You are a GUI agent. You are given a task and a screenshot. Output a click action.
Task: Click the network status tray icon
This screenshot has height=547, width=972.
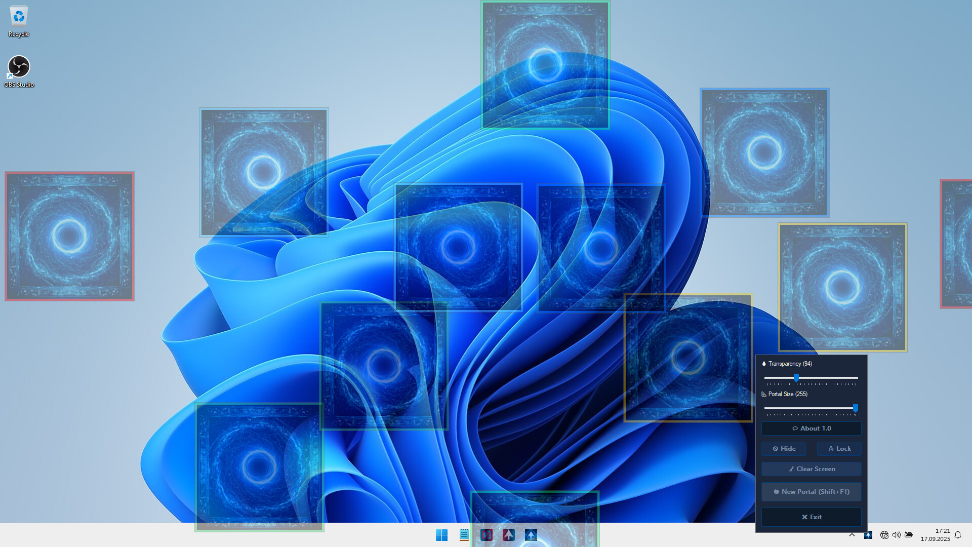click(884, 535)
